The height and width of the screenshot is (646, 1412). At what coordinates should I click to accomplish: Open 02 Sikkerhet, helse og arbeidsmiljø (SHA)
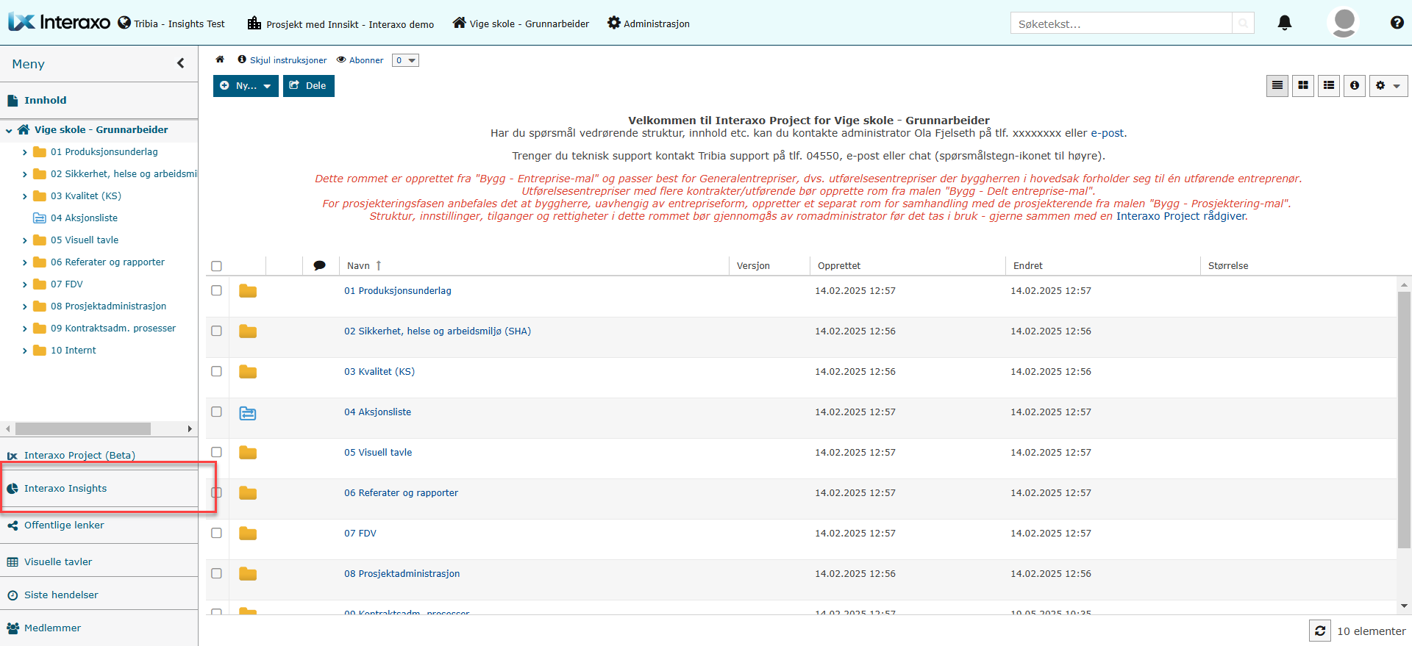(x=438, y=331)
